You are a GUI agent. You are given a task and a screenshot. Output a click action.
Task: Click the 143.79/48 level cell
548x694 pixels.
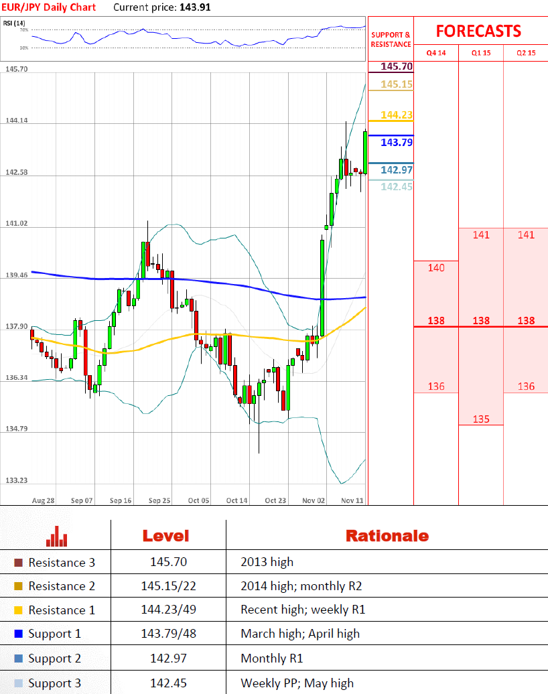point(169,634)
